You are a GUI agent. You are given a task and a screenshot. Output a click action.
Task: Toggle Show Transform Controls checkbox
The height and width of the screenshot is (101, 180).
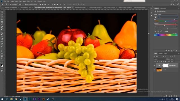25,4
